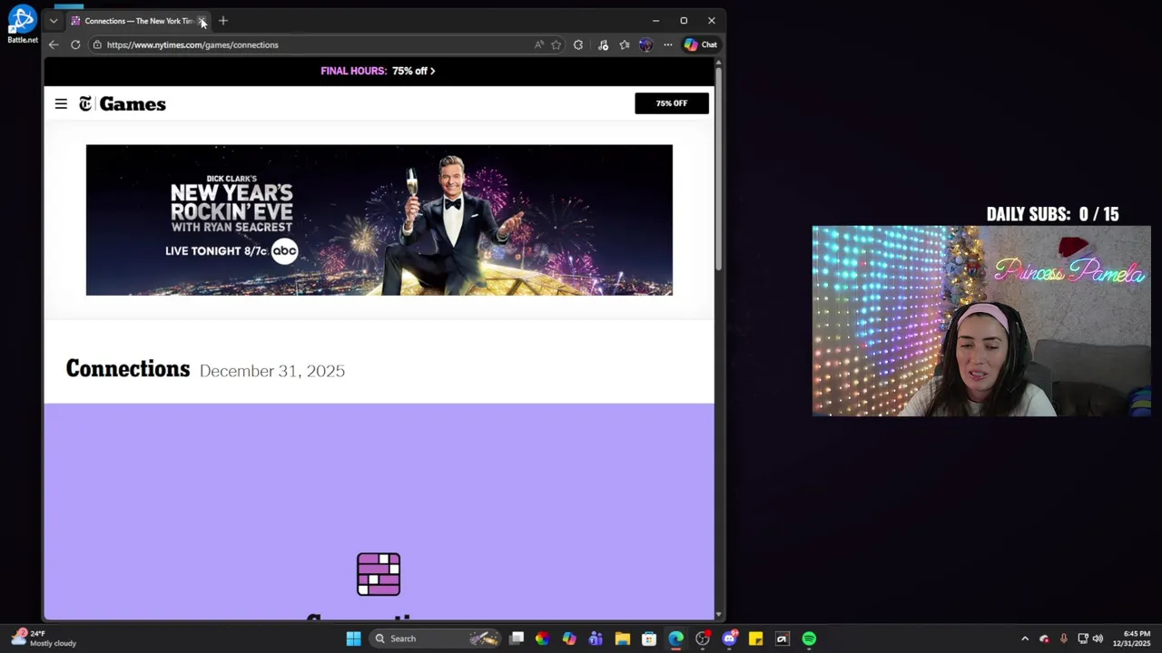Click the NYT Games logo
1162x653 pixels.
point(123,104)
